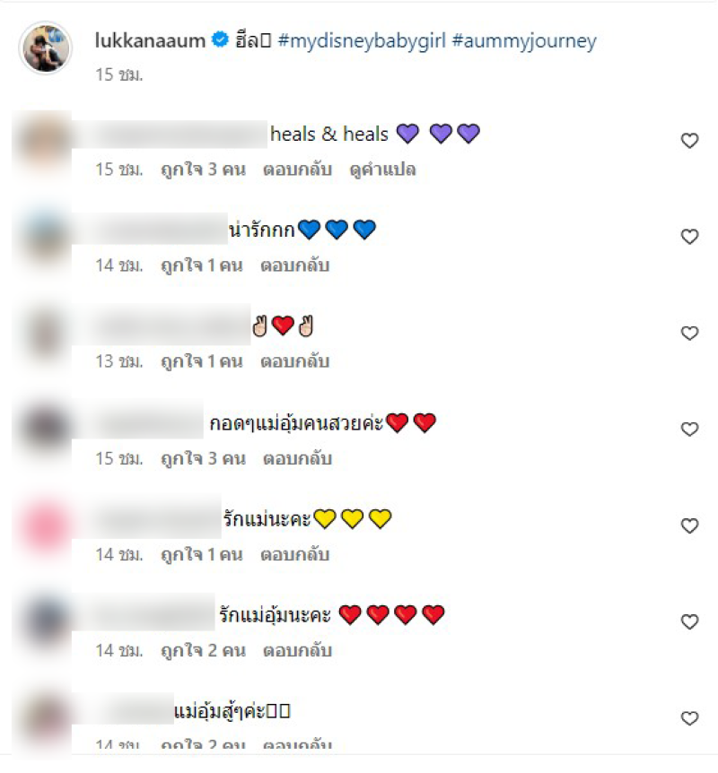Like the 'heals & heals' comment heart
This screenshot has height=773, width=718.
pos(689,141)
